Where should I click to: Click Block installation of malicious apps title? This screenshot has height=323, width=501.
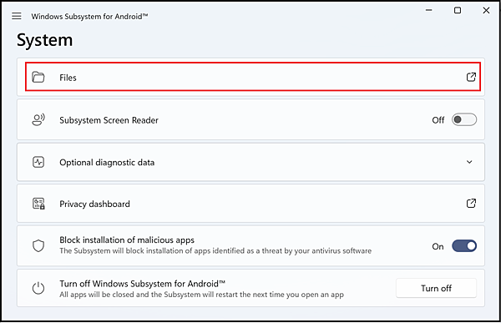[127, 240]
